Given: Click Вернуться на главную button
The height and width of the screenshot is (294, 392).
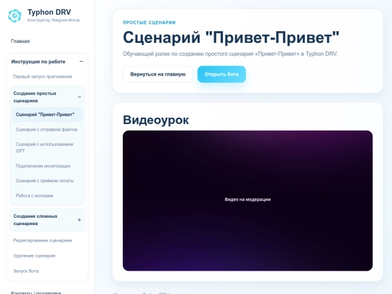Looking at the screenshot, I should (x=158, y=74).
